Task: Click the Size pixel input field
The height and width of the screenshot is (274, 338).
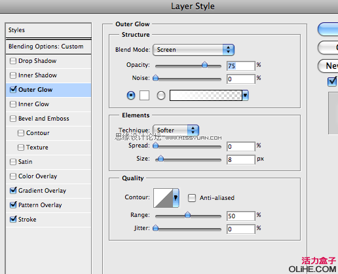Action: (241, 159)
